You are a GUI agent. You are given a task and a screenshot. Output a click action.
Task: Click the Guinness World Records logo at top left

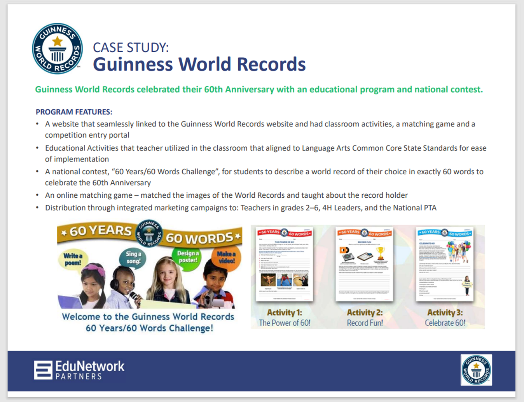click(x=58, y=48)
